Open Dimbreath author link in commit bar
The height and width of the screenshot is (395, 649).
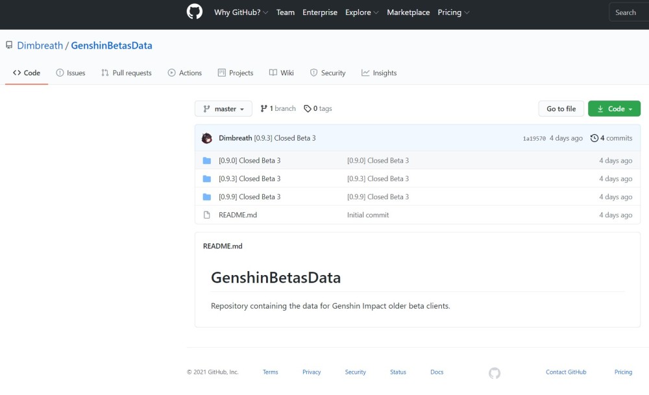coord(236,138)
